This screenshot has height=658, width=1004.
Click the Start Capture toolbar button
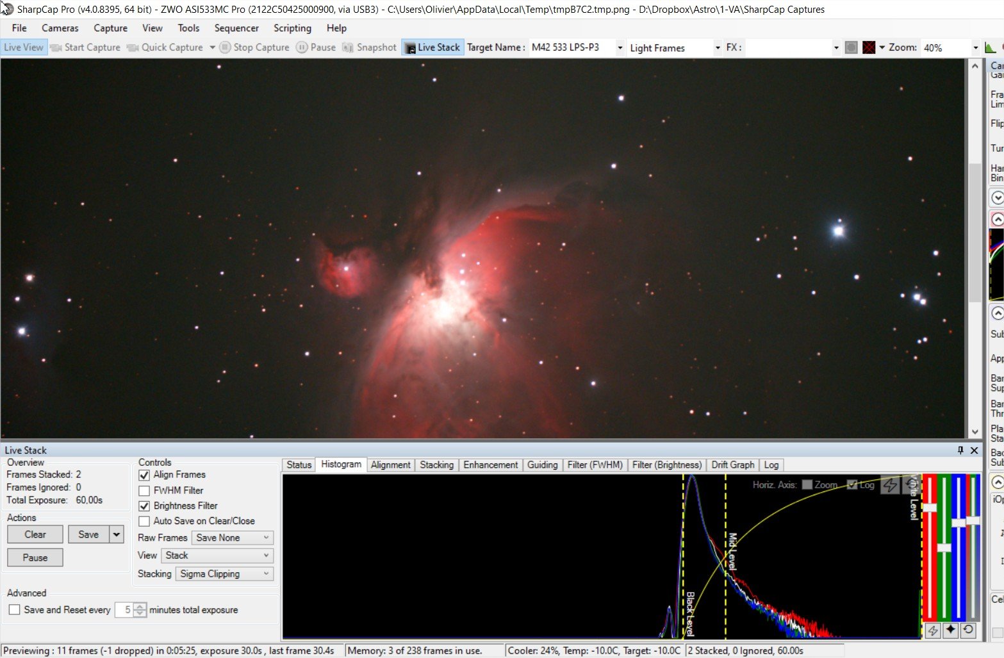pos(85,47)
